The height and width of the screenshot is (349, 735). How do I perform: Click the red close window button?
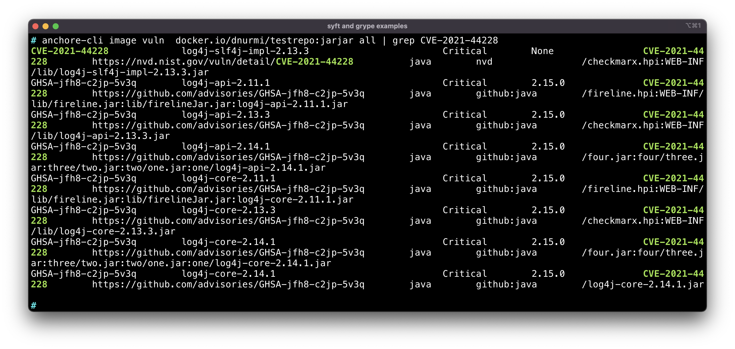36,26
